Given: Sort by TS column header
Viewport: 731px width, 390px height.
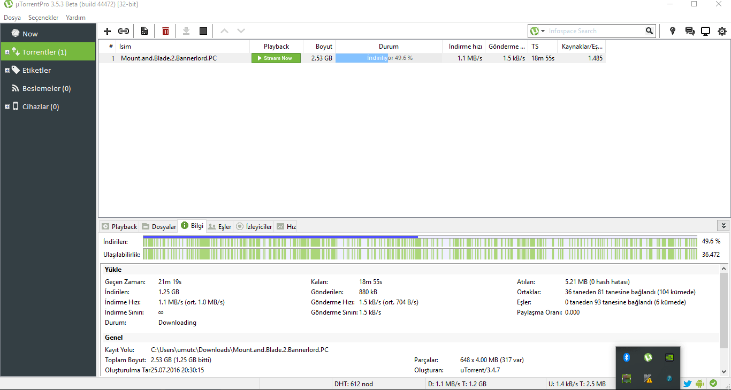Looking at the screenshot, I should tap(543, 47).
